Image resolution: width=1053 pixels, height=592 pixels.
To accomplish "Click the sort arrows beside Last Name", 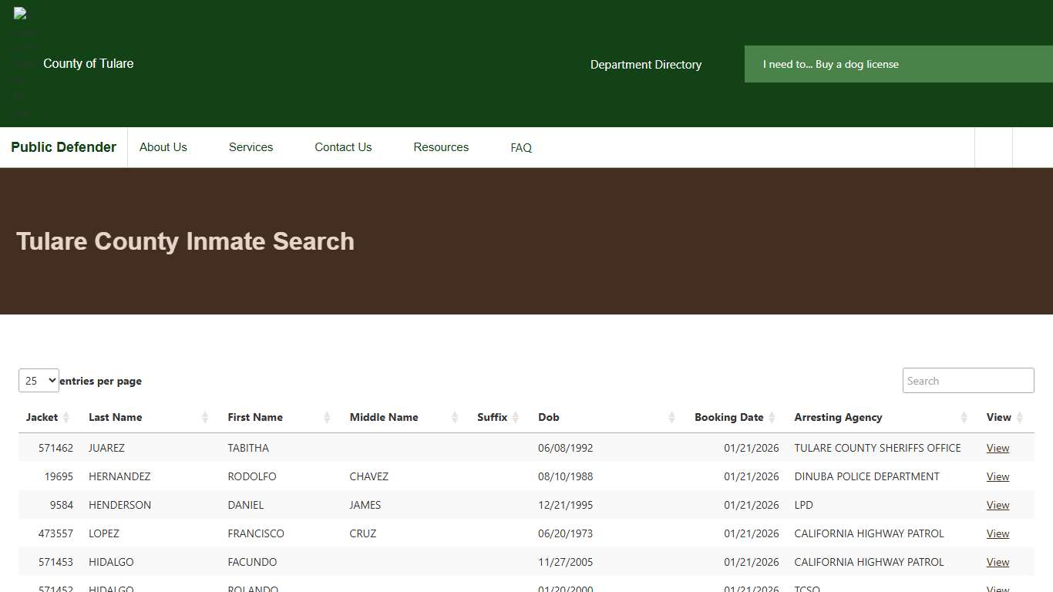I will coord(207,417).
